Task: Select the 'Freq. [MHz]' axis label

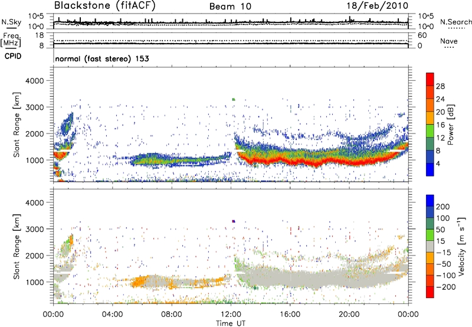Action: (11, 40)
